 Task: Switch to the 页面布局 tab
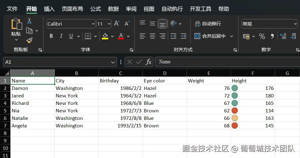(72, 9)
